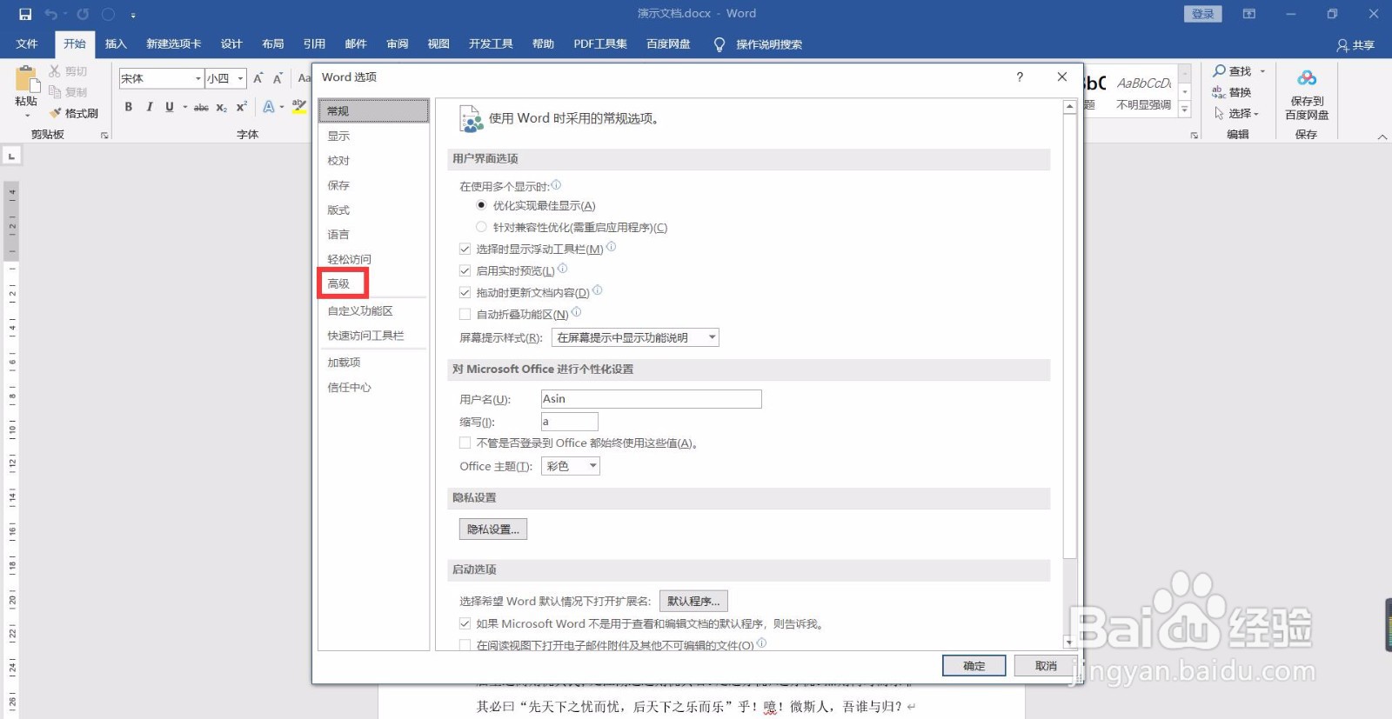Switch to 设计 ribbon tab
The width and height of the screenshot is (1392, 719).
click(x=231, y=44)
